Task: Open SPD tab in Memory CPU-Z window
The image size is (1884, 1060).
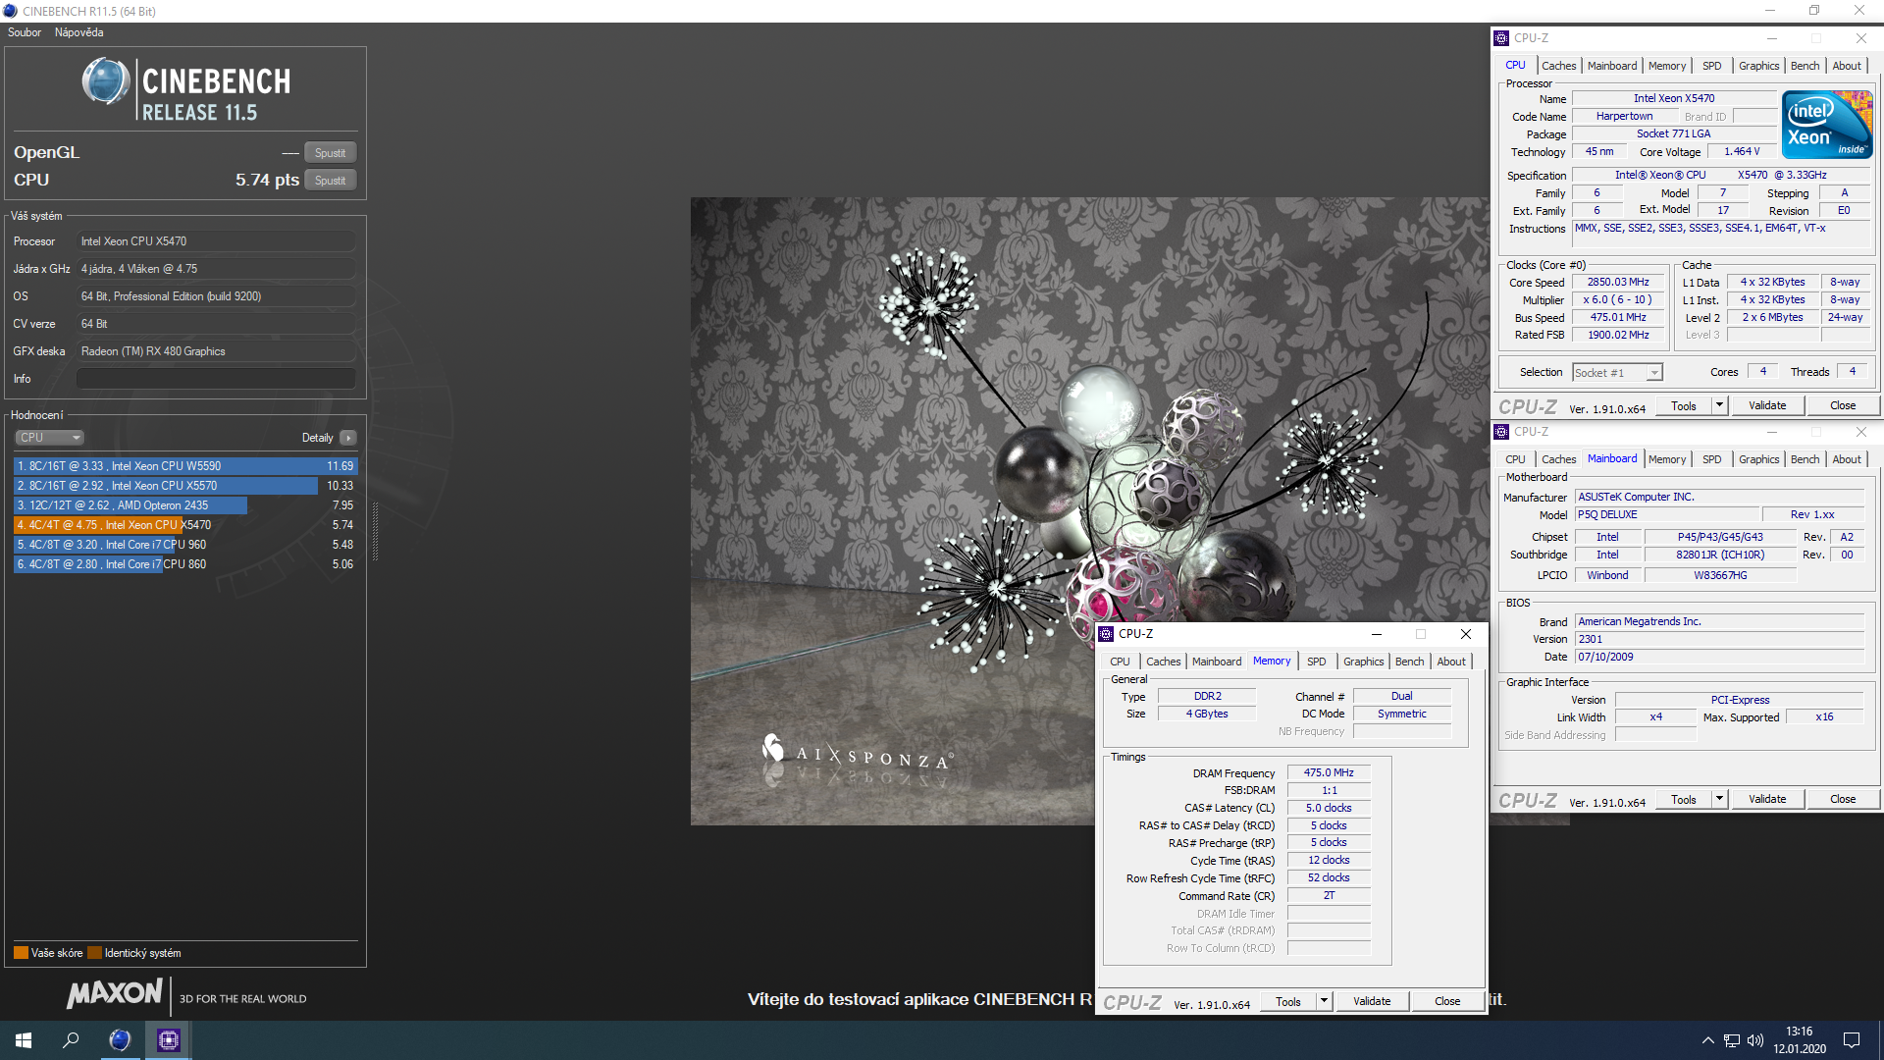Action: [1317, 662]
